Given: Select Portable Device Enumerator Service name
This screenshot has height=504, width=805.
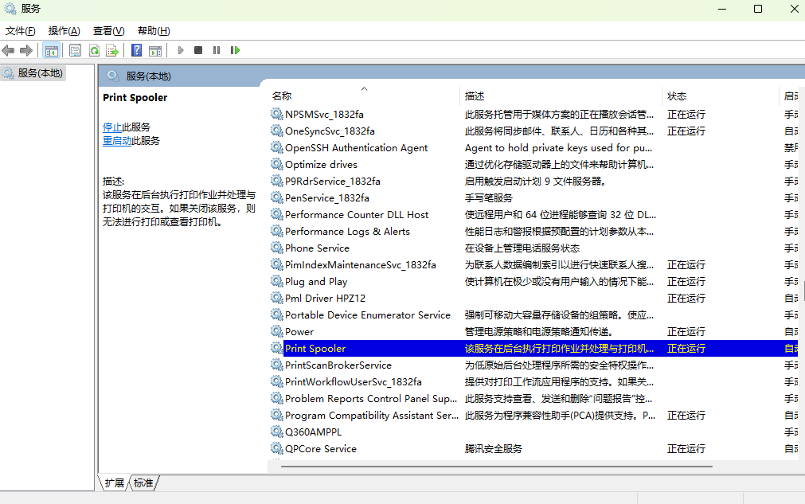Looking at the screenshot, I should [368, 315].
